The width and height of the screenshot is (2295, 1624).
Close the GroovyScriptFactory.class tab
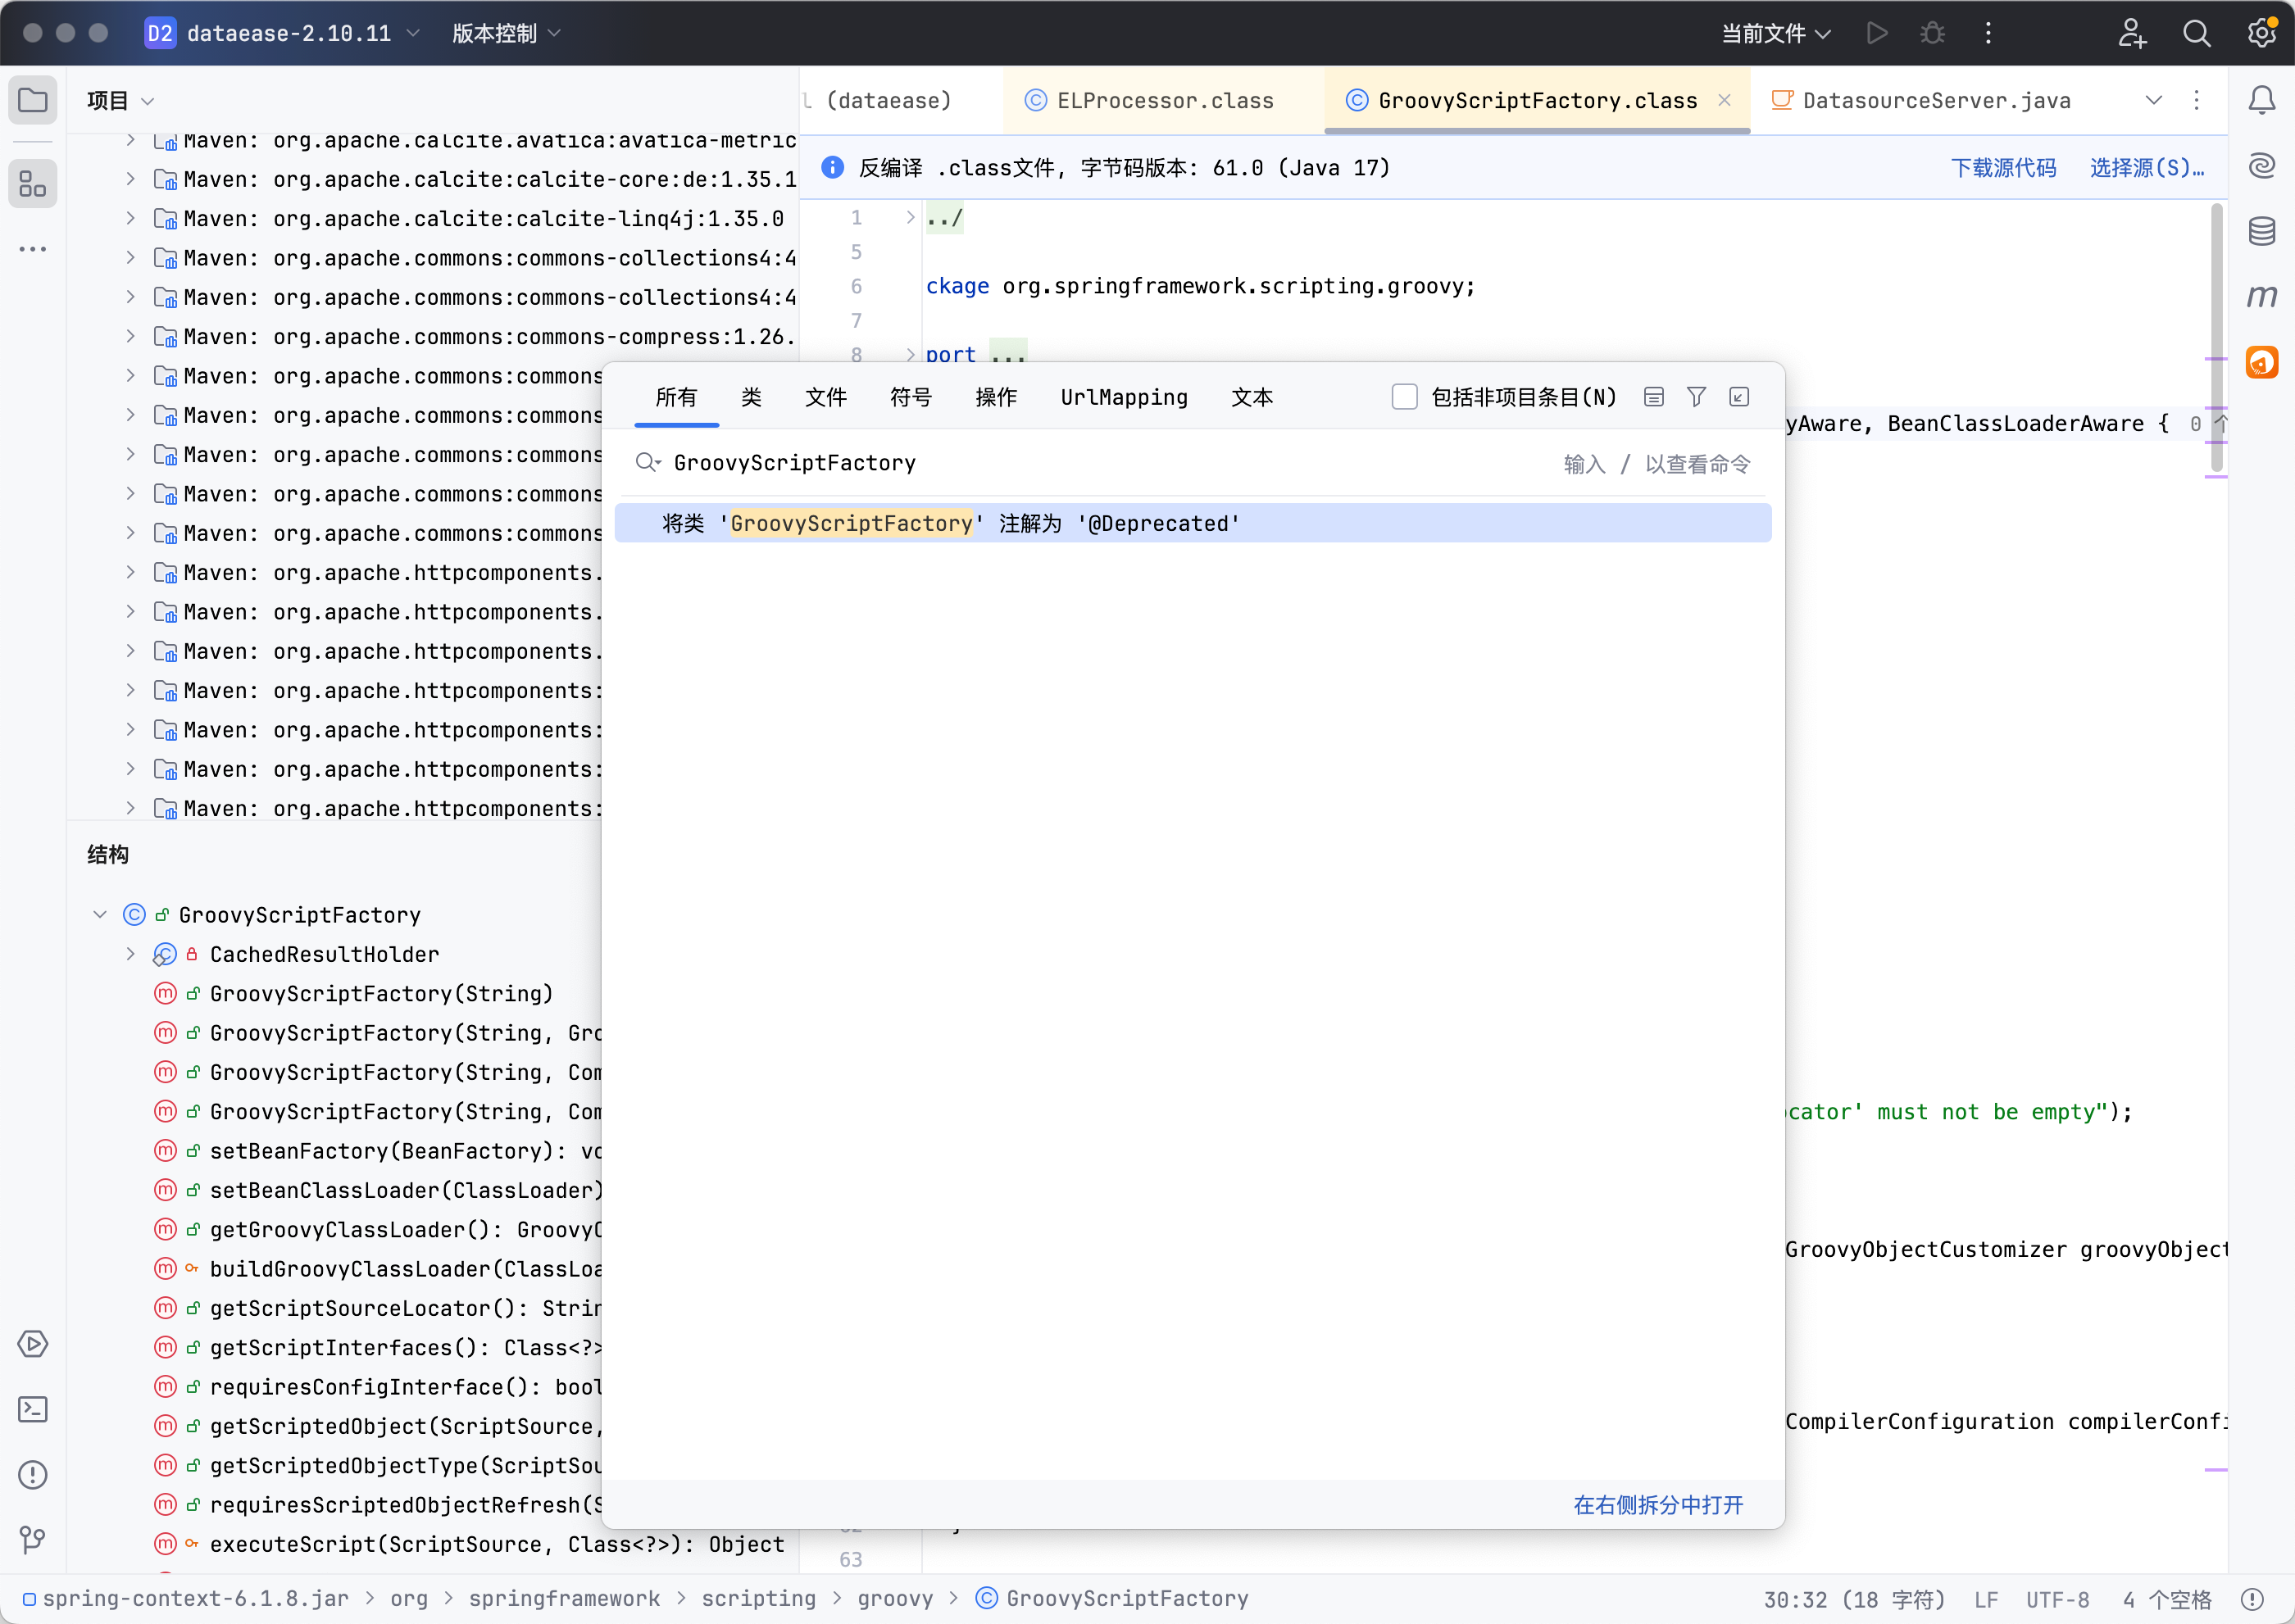pos(1725,100)
